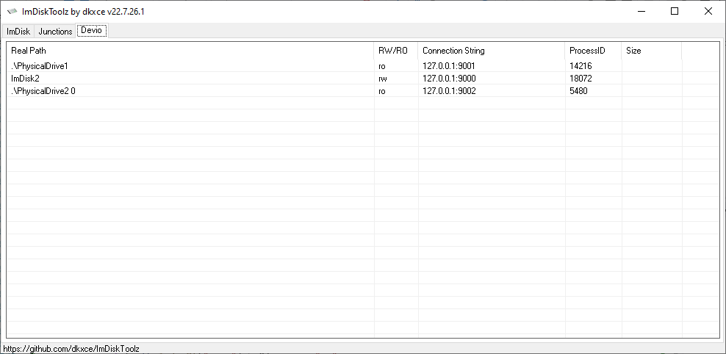Switch to the ImDisk tab
Screen dimensions: 726x354
point(18,32)
